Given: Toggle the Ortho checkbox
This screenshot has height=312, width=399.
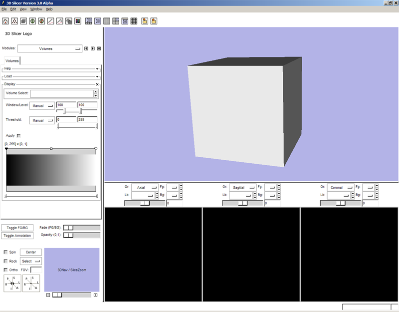Looking at the screenshot, I should 6,270.
